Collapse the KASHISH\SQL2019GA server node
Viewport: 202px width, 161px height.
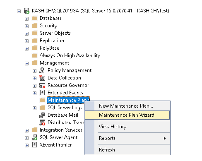19,11
